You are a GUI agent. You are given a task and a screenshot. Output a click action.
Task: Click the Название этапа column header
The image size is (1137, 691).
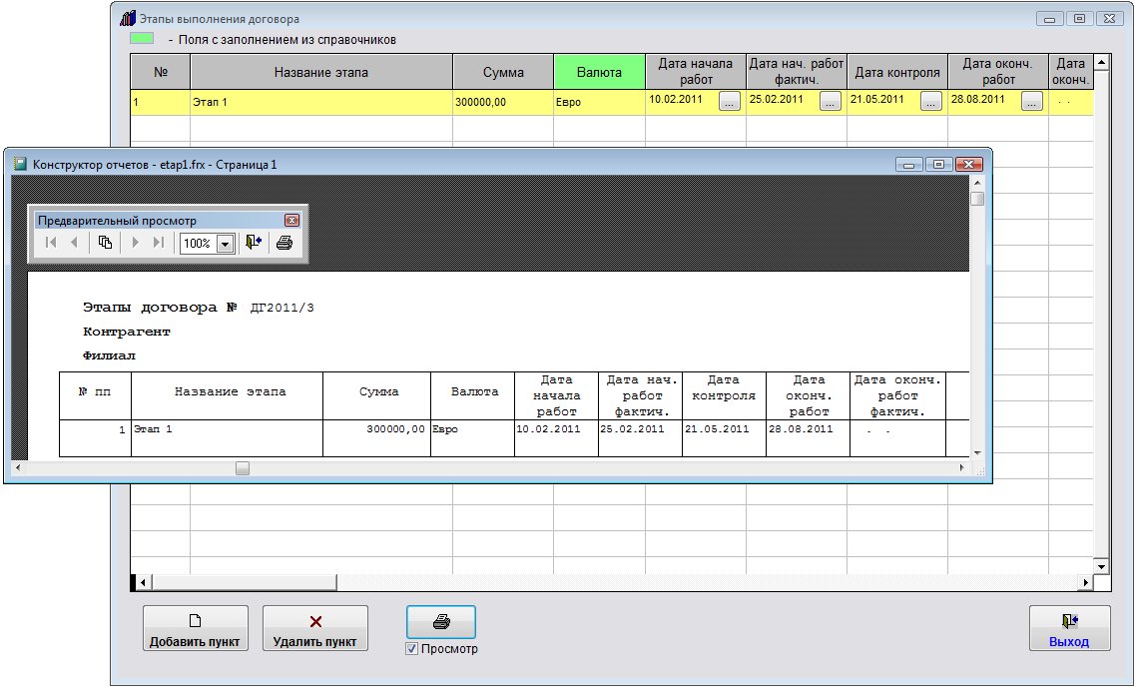pos(321,72)
